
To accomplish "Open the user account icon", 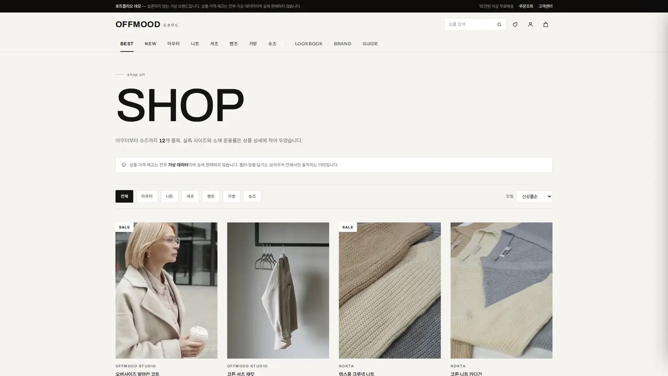I will pos(530,25).
